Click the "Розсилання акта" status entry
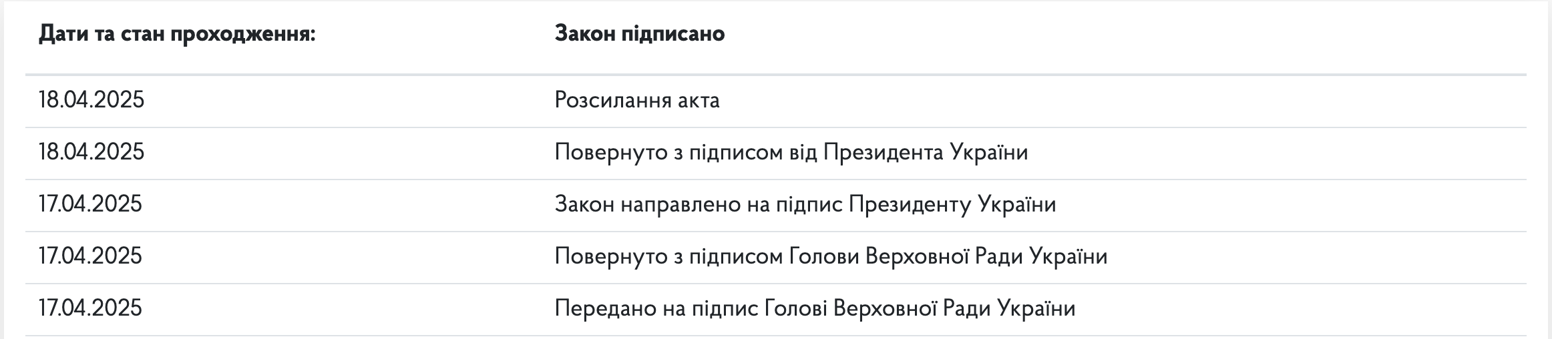1552x339 pixels. (637, 100)
